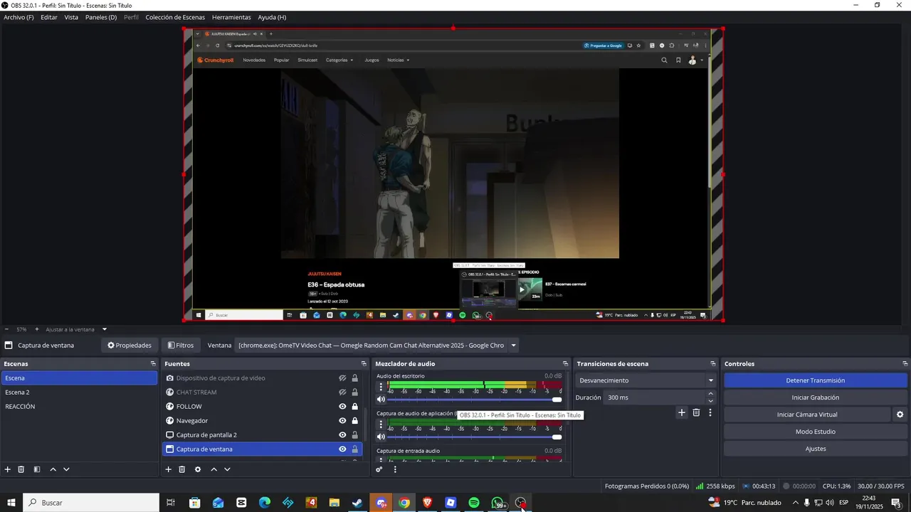Open the Archivo menu

click(19, 17)
